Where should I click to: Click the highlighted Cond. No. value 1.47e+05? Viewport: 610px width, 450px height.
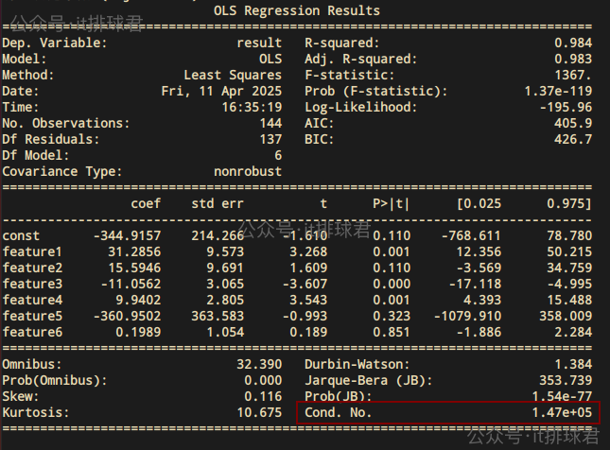[565, 413]
